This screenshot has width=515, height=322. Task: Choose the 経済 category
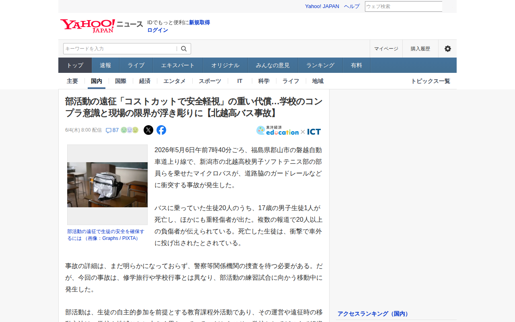pyautogui.click(x=145, y=81)
